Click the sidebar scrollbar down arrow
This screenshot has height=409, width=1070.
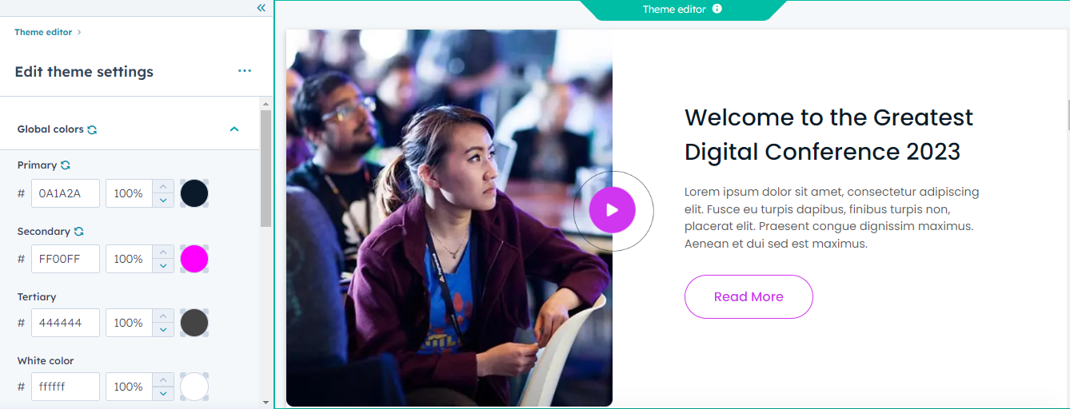pos(266,402)
